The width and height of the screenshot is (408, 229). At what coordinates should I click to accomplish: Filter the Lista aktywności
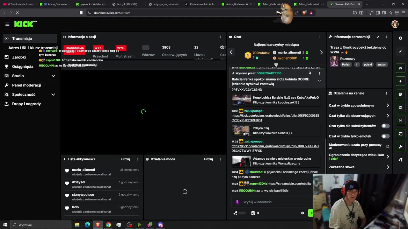coord(125,159)
